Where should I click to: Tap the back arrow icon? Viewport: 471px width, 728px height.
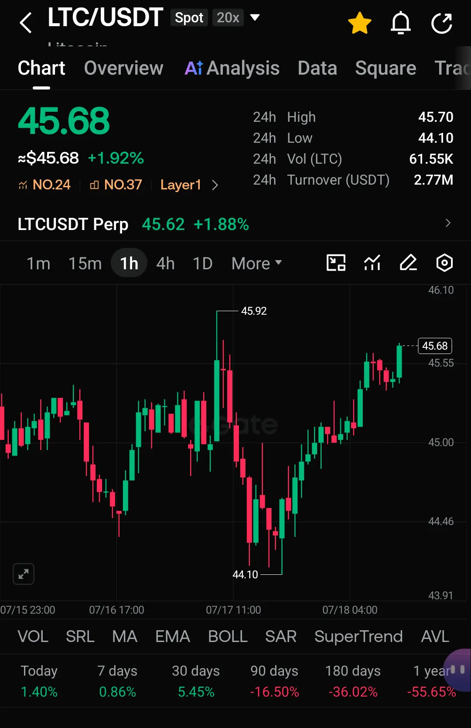point(26,23)
